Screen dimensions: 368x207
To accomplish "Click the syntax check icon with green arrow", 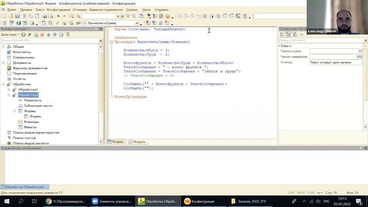I will 71,23.
